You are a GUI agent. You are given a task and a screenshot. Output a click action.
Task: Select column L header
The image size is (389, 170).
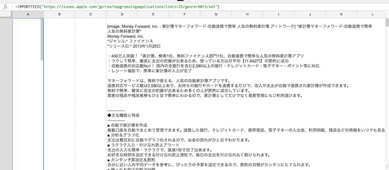[x=372, y=14]
